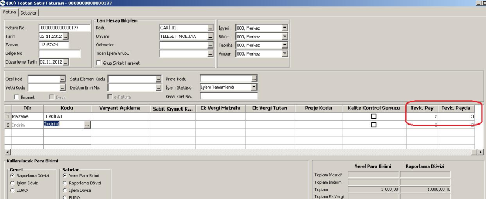The width and height of the screenshot is (486, 199).
Task: Select Genel EURO radio button
Action: [13, 190]
